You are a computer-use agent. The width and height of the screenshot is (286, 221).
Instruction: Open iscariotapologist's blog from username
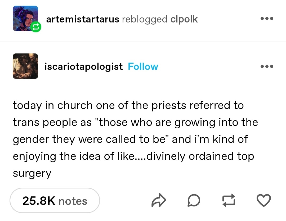[83, 66]
